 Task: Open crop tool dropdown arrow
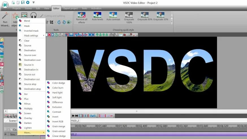pos(55,22)
